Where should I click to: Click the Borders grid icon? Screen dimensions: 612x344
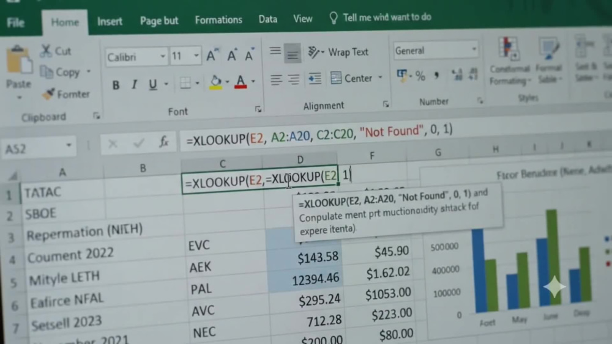(185, 82)
